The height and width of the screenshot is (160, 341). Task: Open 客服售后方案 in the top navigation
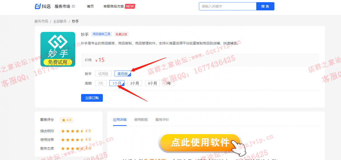click(114, 6)
